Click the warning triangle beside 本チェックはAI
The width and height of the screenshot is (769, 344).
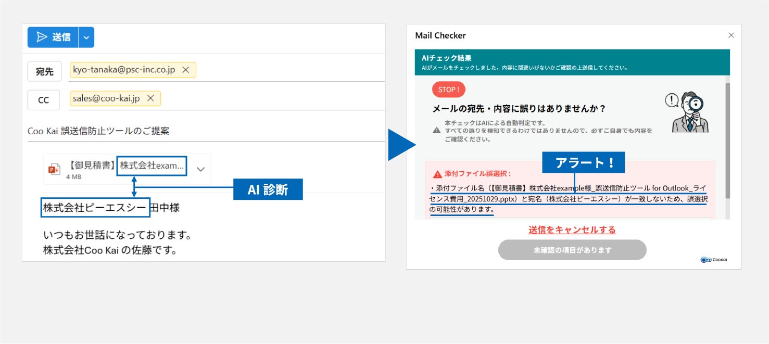[x=437, y=130]
